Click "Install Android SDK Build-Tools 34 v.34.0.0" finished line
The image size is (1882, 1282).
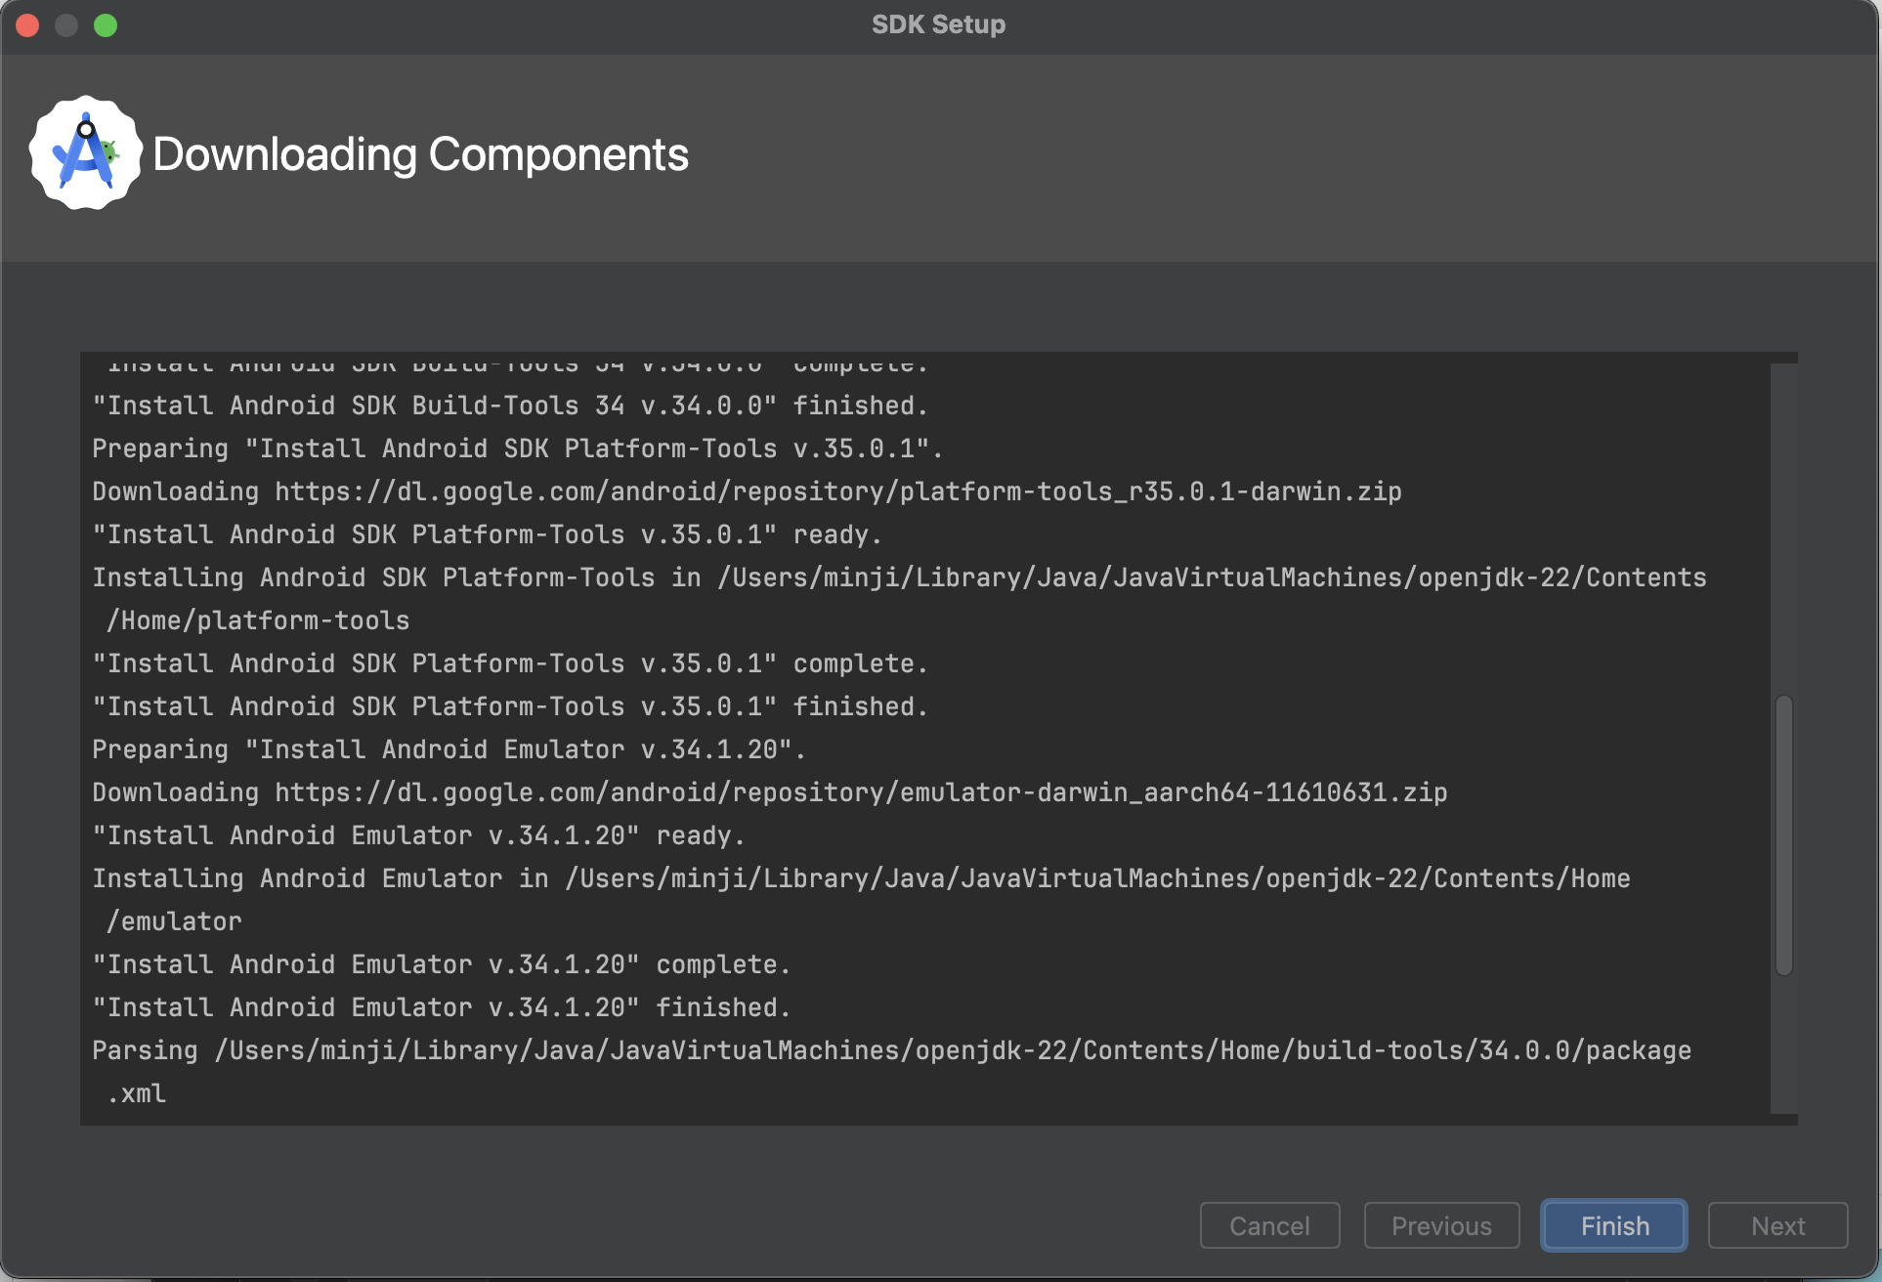510,406
